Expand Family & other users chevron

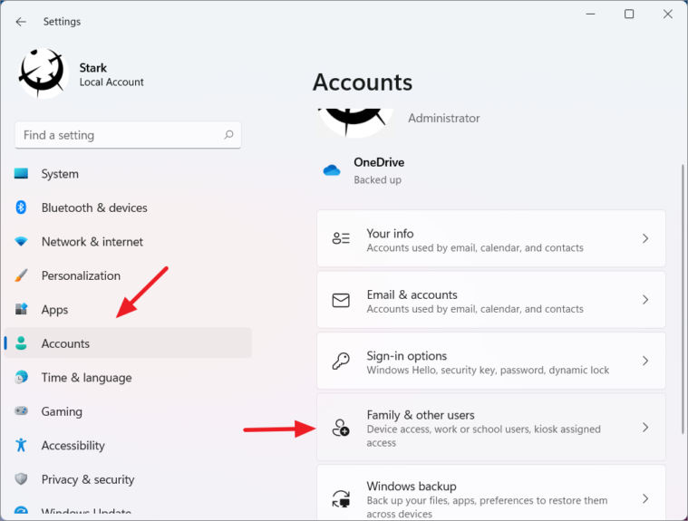coord(645,427)
